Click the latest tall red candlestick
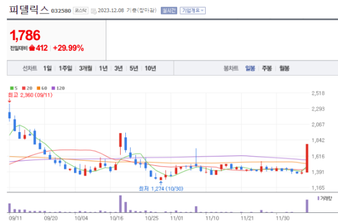This screenshot has height=224, width=338. tap(307, 158)
